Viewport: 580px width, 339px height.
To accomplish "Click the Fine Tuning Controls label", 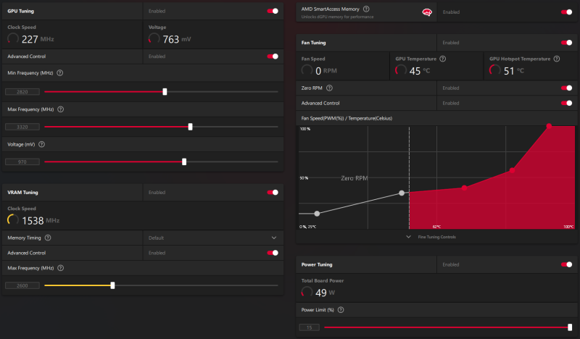I will pos(437,237).
